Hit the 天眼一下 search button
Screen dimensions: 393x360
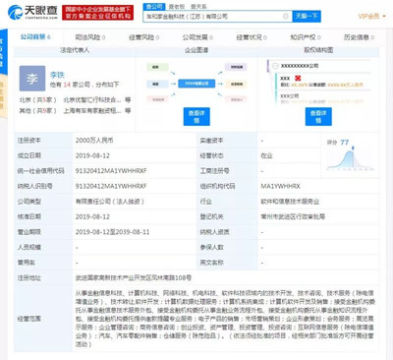307,16
